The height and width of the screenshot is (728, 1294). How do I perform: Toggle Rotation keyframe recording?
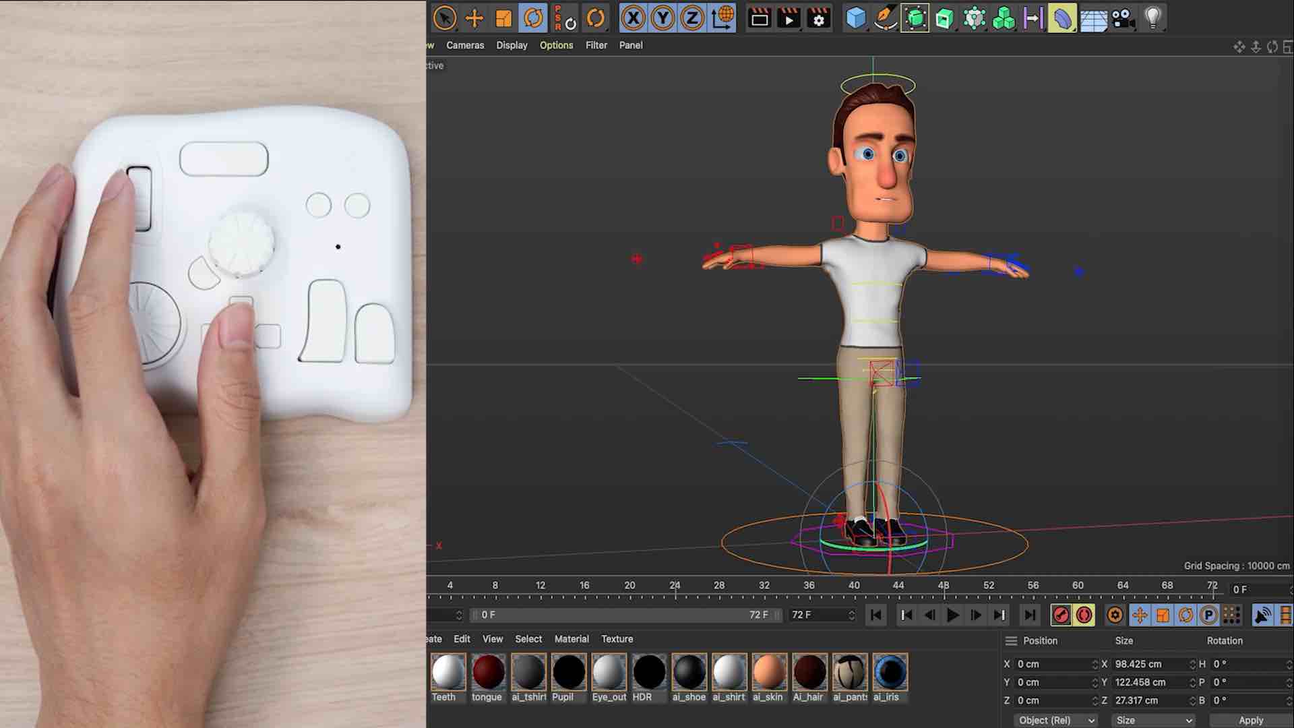[x=1185, y=615]
